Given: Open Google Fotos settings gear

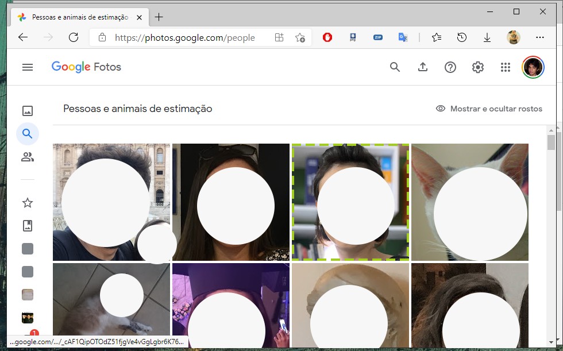Looking at the screenshot, I should [478, 67].
